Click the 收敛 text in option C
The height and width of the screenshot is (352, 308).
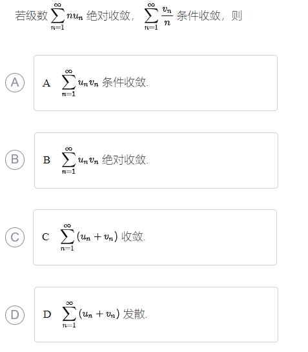133,236
